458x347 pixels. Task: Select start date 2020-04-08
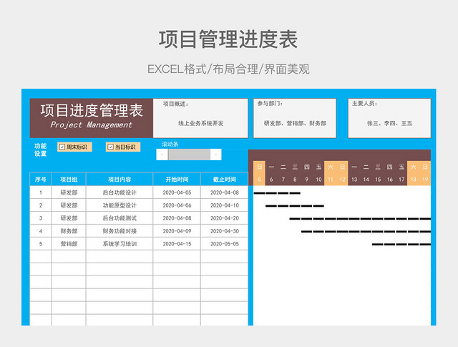177,218
